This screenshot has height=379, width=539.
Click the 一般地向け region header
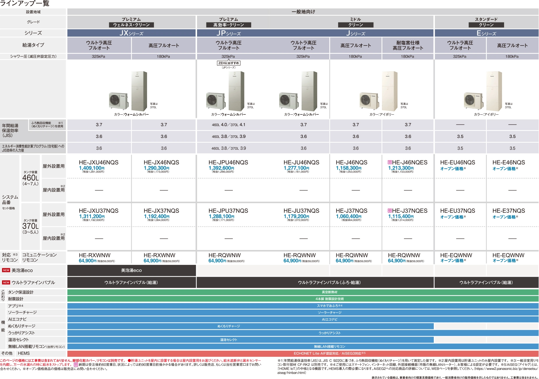pyautogui.click(x=303, y=12)
